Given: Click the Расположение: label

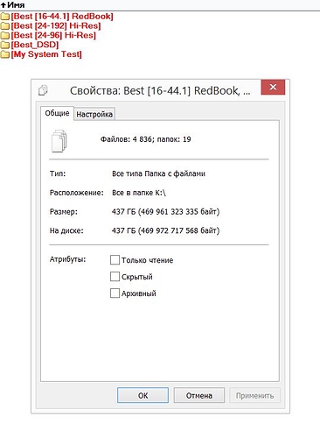Looking at the screenshot, I should pos(76,193).
